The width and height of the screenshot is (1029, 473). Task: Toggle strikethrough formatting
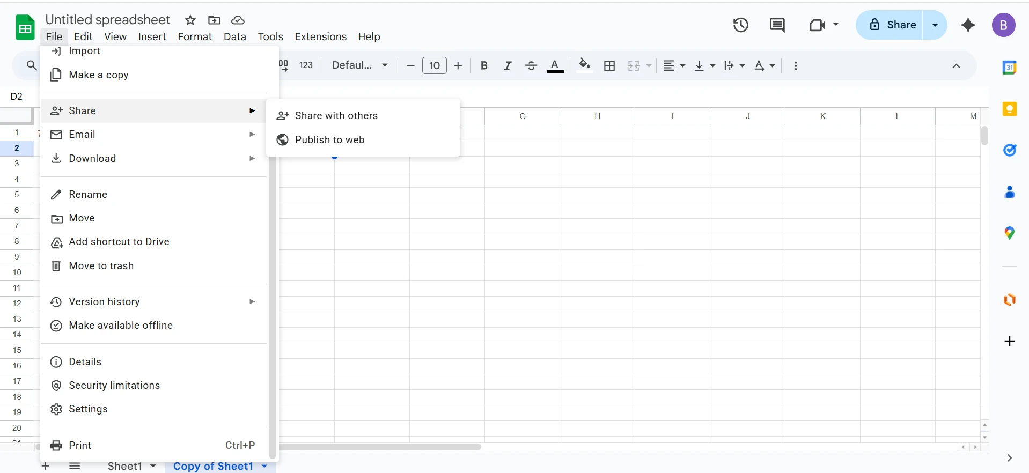531,66
